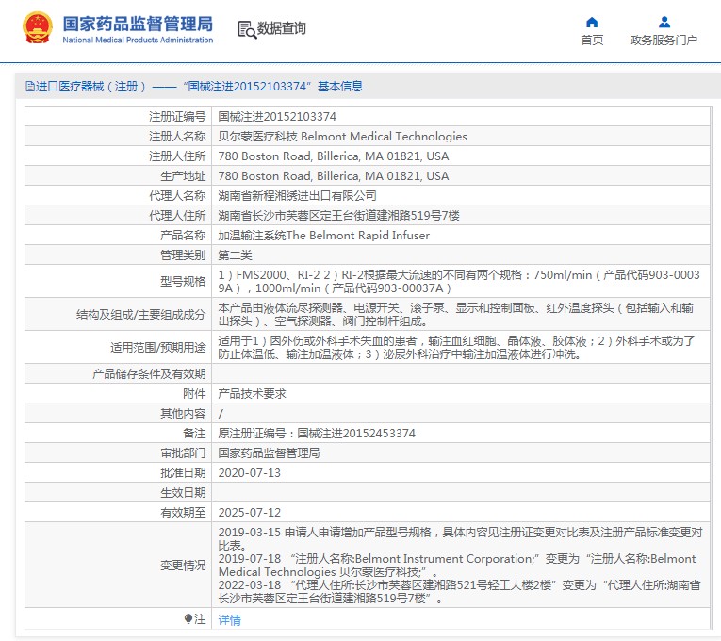Image resolution: width=721 pixels, height=641 pixels.
Task: Click the 代理人名称 row label
Action: click(177, 196)
